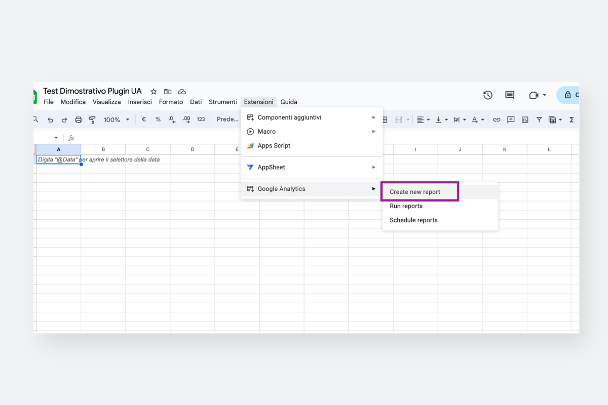608x405 pixels.
Task: Close the Estensioni menu
Action: (x=259, y=102)
